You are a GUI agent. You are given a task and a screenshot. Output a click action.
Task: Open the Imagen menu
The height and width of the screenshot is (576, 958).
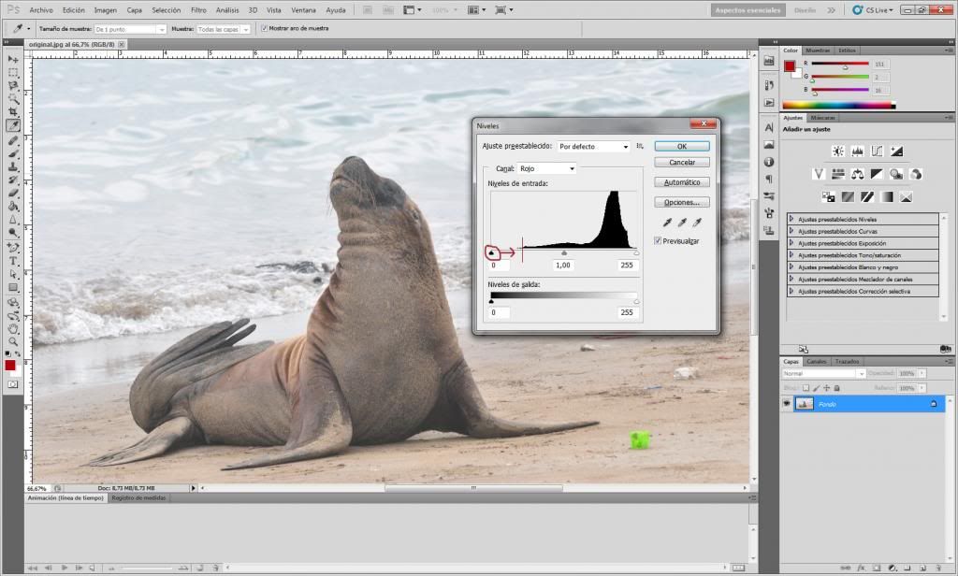click(x=105, y=9)
